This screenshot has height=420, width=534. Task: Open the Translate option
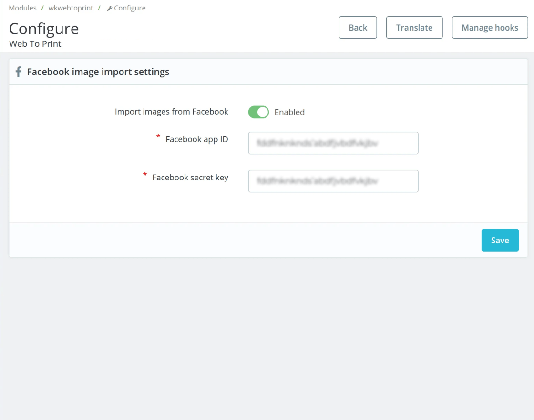coord(414,28)
